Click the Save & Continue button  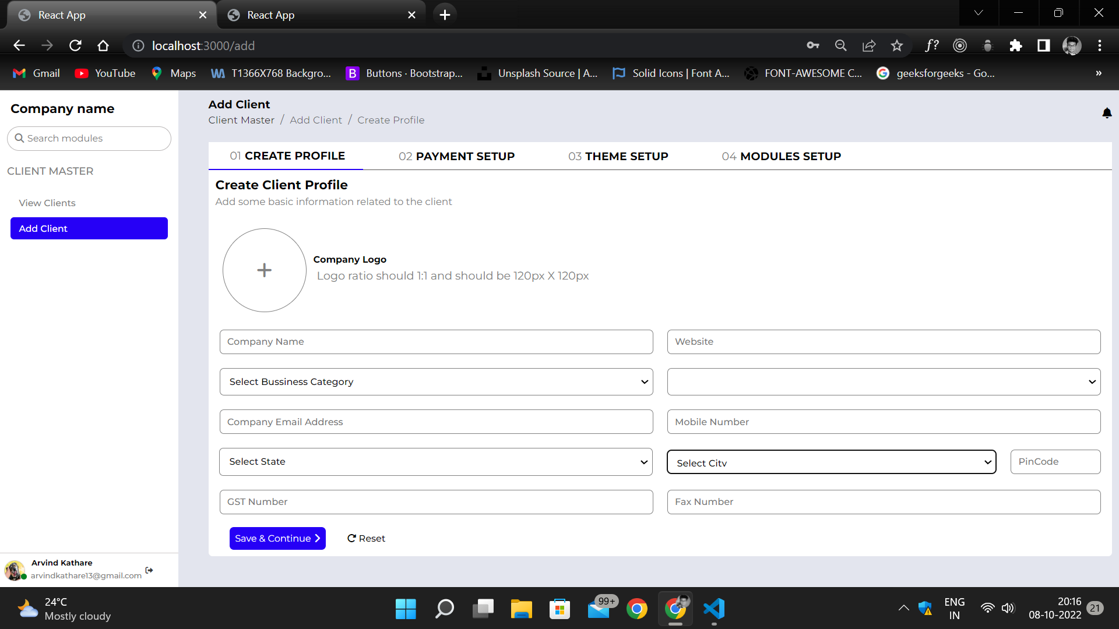(277, 539)
